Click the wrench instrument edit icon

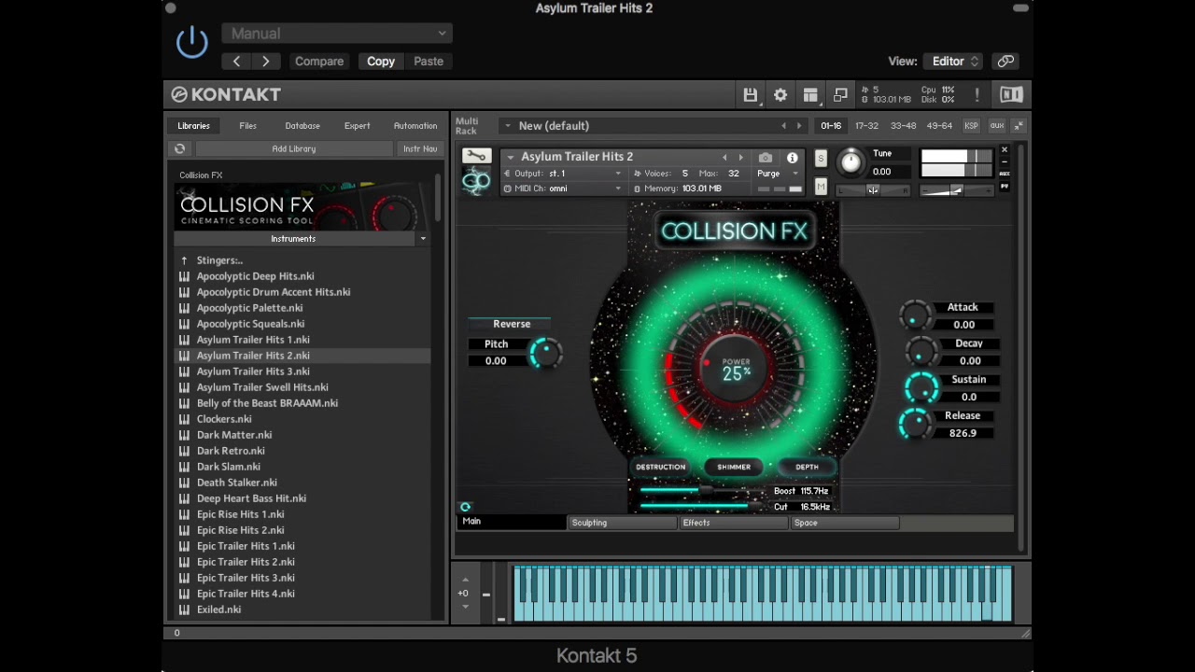[476, 156]
